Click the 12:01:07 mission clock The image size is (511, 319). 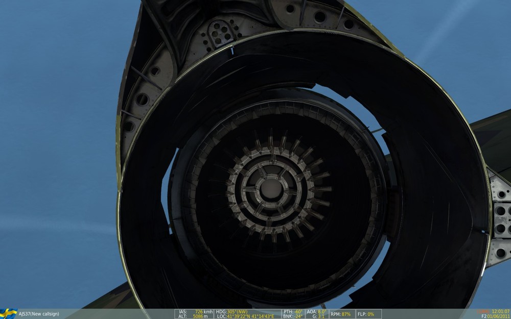click(x=501, y=312)
